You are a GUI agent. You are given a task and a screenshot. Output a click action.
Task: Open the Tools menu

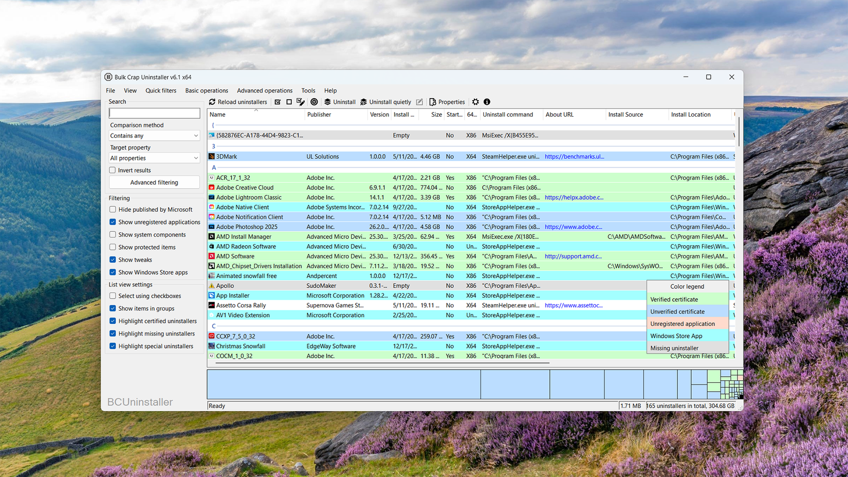(x=308, y=90)
